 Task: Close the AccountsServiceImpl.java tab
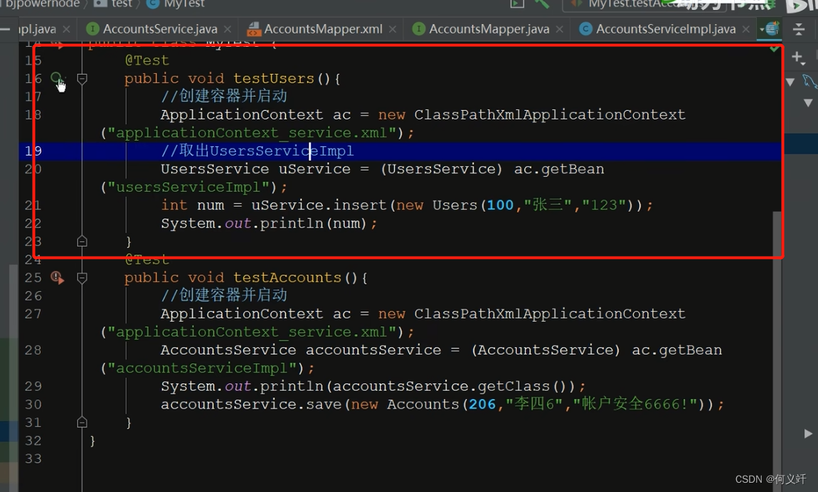[746, 29]
